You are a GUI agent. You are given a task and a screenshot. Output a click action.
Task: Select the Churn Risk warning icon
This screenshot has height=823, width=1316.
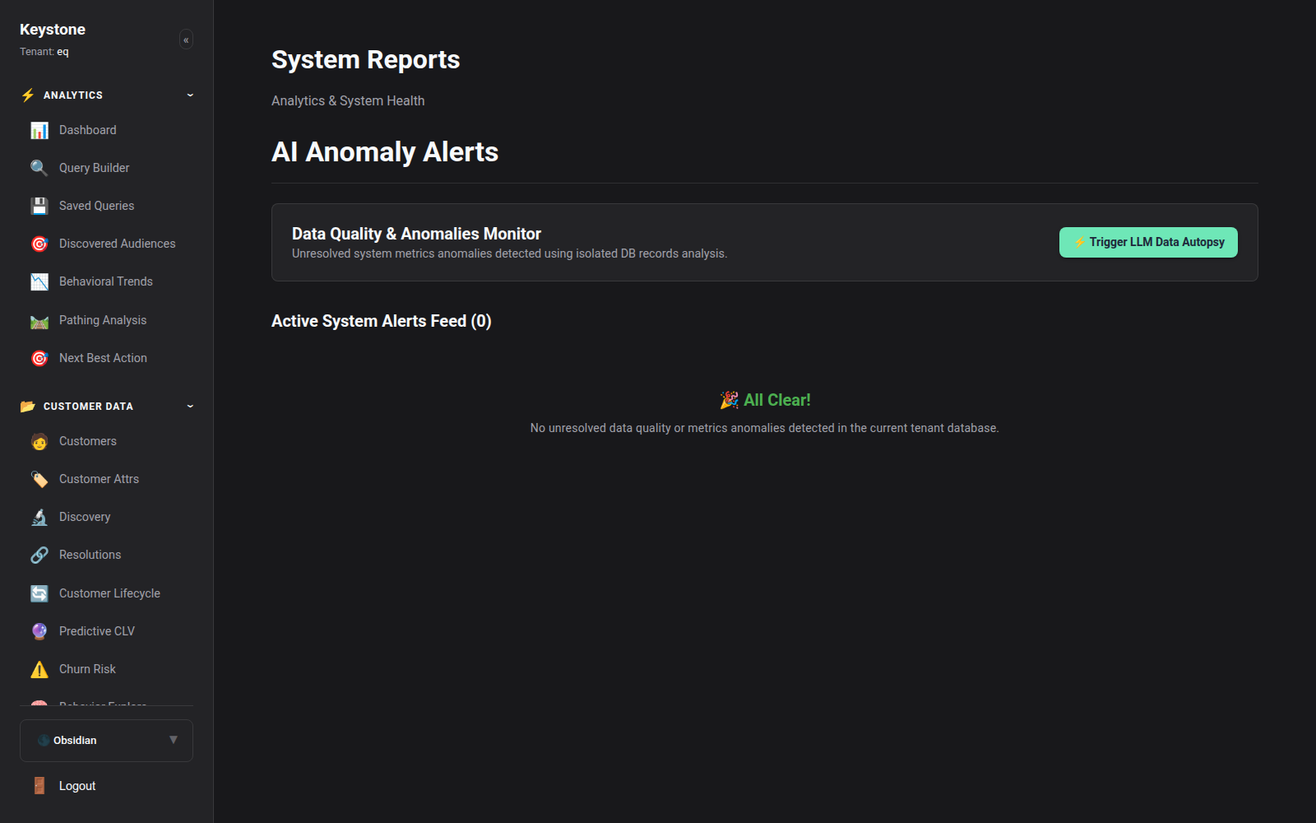pyautogui.click(x=39, y=669)
